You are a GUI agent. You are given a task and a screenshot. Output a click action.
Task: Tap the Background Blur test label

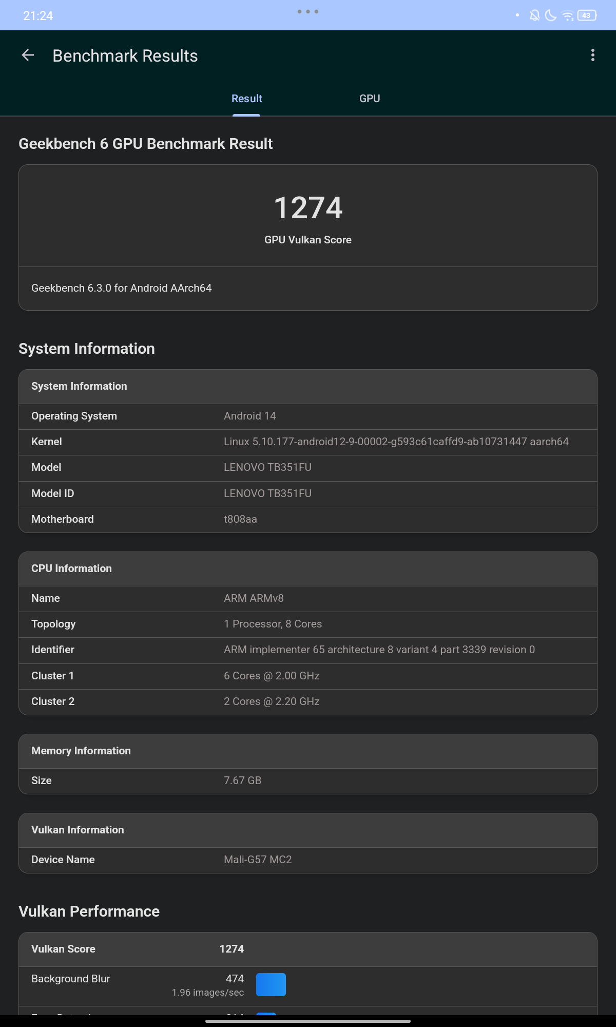tap(71, 979)
